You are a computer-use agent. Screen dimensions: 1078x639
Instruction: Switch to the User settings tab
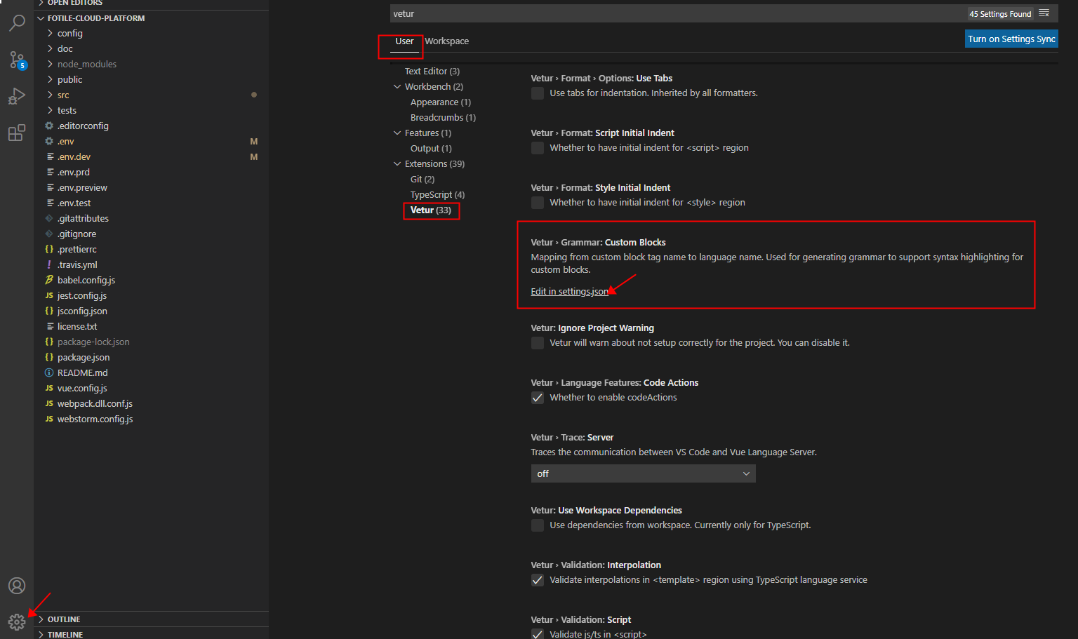404,41
